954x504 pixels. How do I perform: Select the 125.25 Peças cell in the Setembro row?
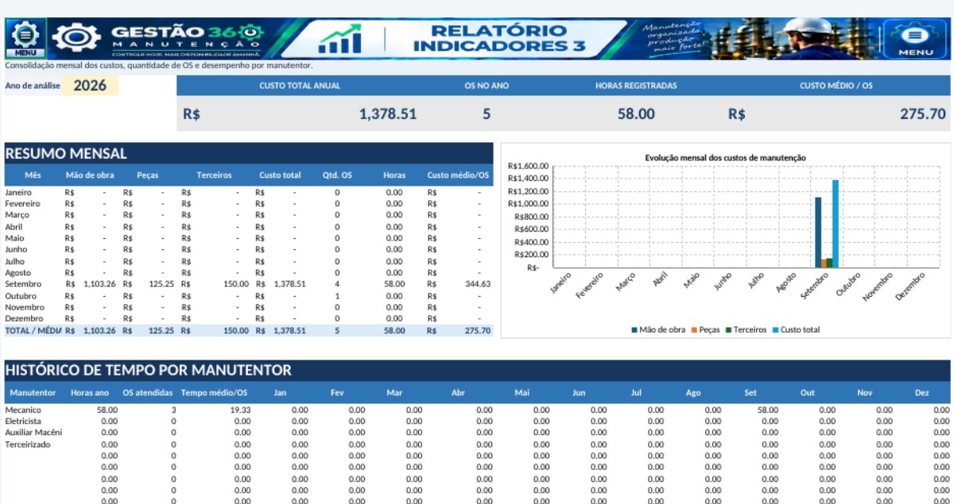pyautogui.click(x=161, y=284)
